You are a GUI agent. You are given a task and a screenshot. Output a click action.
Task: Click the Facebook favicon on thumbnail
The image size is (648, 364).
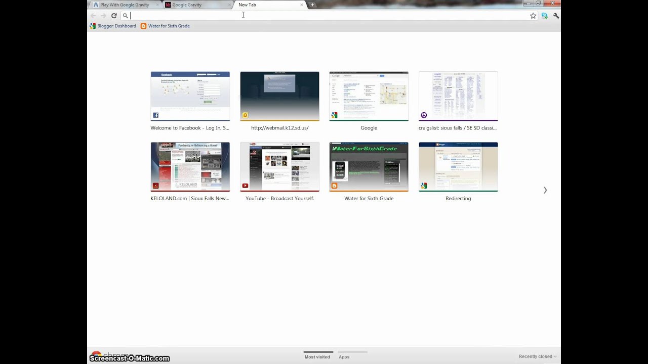(x=156, y=115)
